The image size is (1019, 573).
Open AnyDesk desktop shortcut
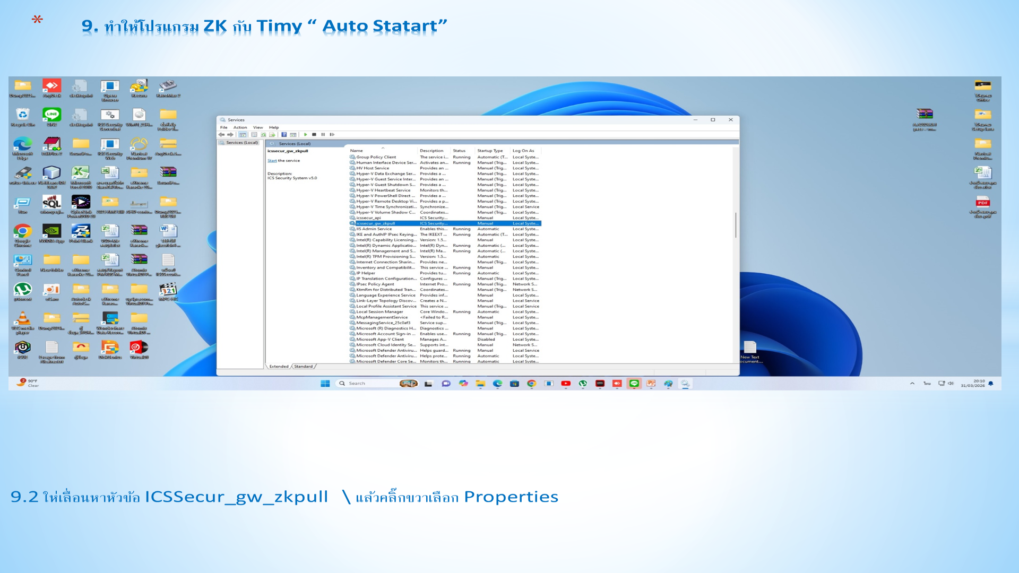coord(51,89)
